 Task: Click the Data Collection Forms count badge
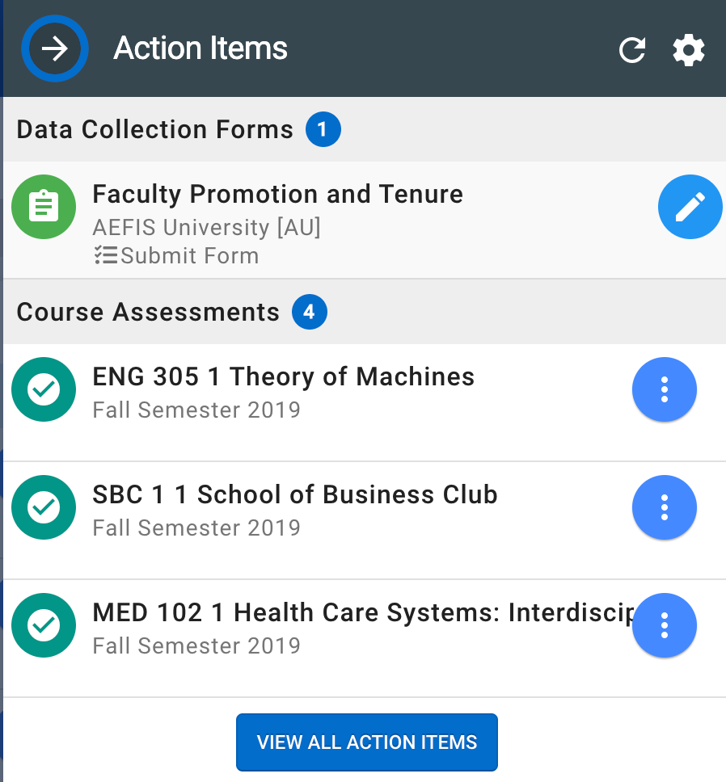click(x=323, y=130)
